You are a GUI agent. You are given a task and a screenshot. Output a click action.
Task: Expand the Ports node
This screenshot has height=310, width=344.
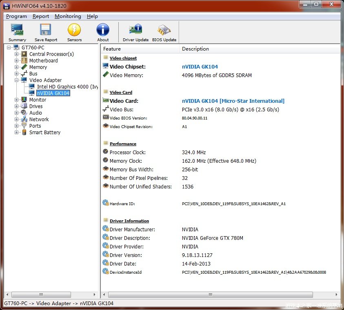pos(16,126)
